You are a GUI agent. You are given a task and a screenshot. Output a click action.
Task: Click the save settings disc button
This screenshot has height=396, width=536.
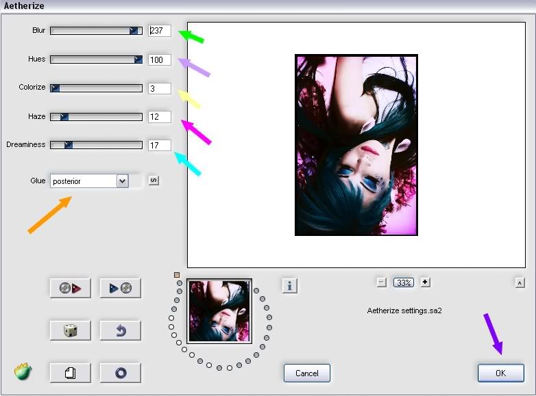pyautogui.click(x=121, y=288)
